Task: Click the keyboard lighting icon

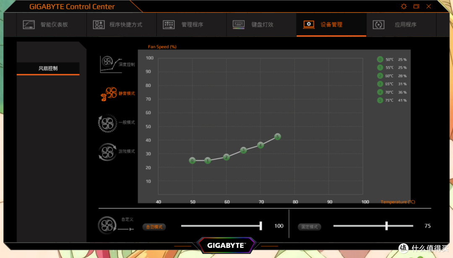Action: click(239, 25)
